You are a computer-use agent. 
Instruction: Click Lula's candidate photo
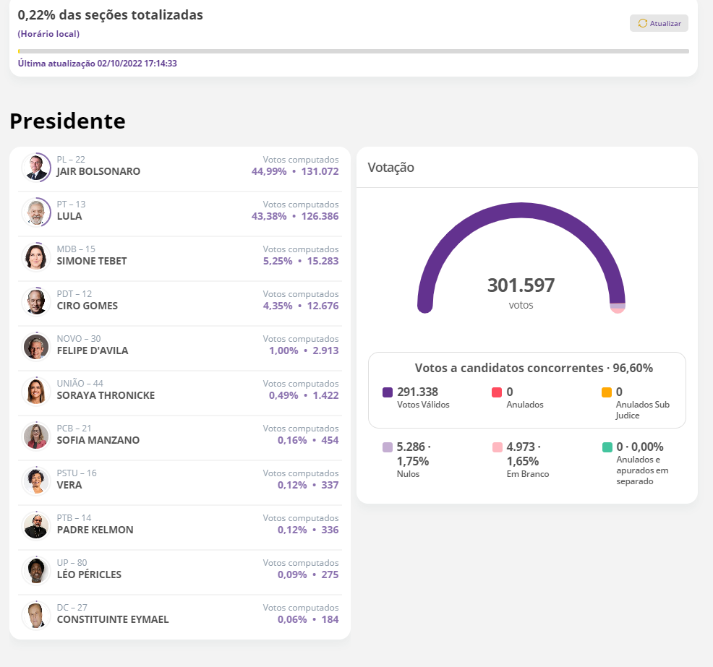[x=35, y=212]
